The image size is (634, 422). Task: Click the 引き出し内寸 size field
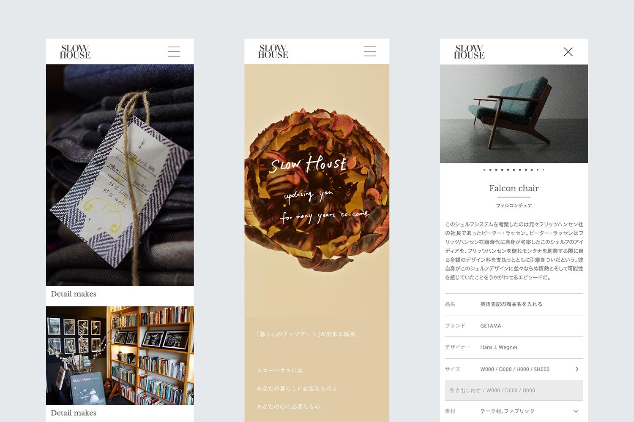click(514, 390)
